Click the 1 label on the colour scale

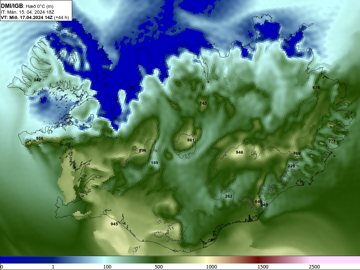point(53,267)
